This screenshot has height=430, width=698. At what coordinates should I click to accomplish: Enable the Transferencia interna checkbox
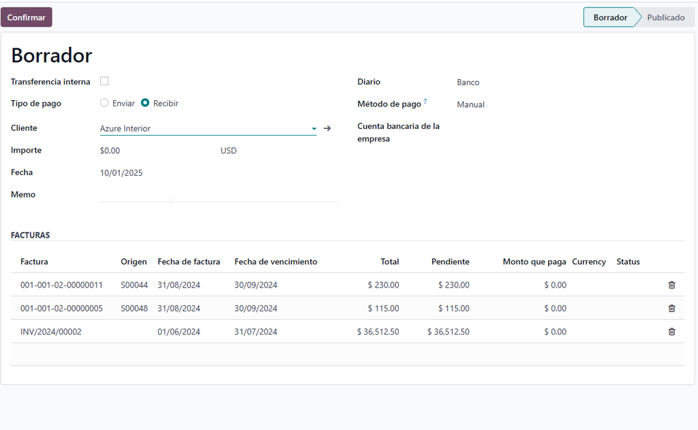coord(104,80)
